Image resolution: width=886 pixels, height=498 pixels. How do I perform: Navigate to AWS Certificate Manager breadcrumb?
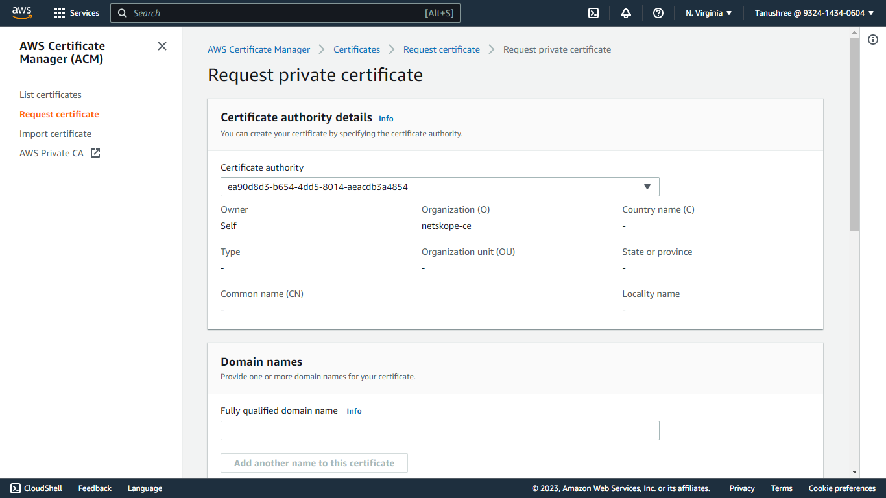259,49
